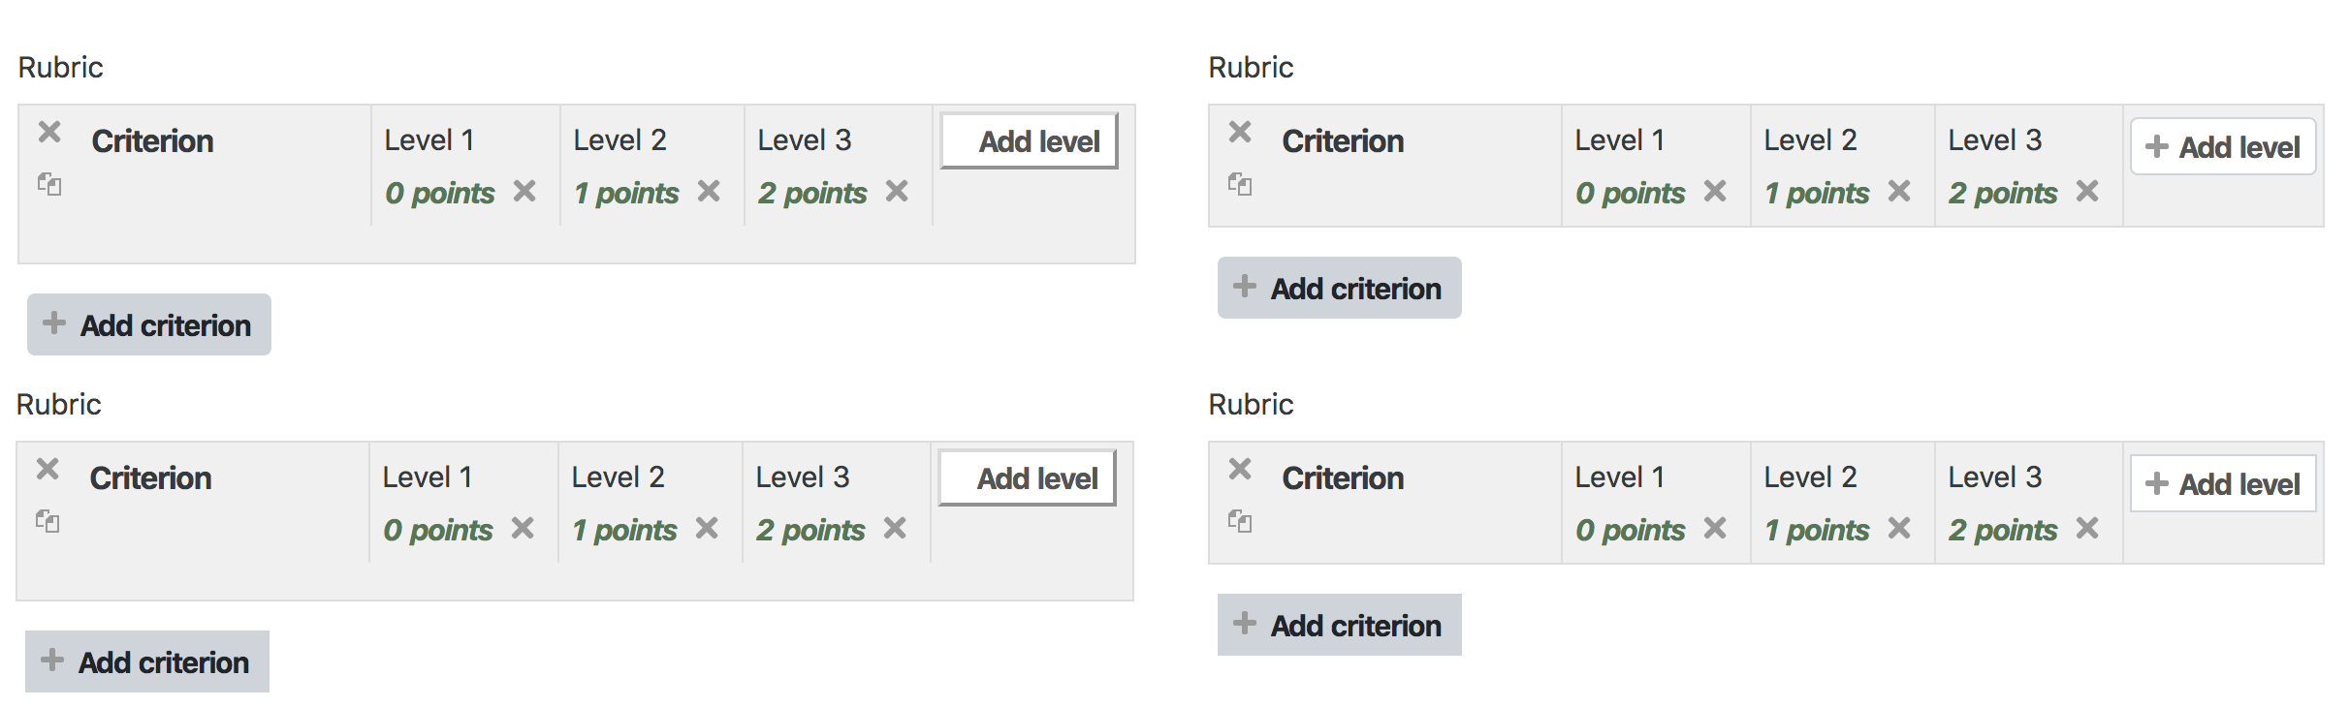Duplicate criterion icon in the top-right rubric
This screenshot has width=2350, height=707.
pos(1240,184)
